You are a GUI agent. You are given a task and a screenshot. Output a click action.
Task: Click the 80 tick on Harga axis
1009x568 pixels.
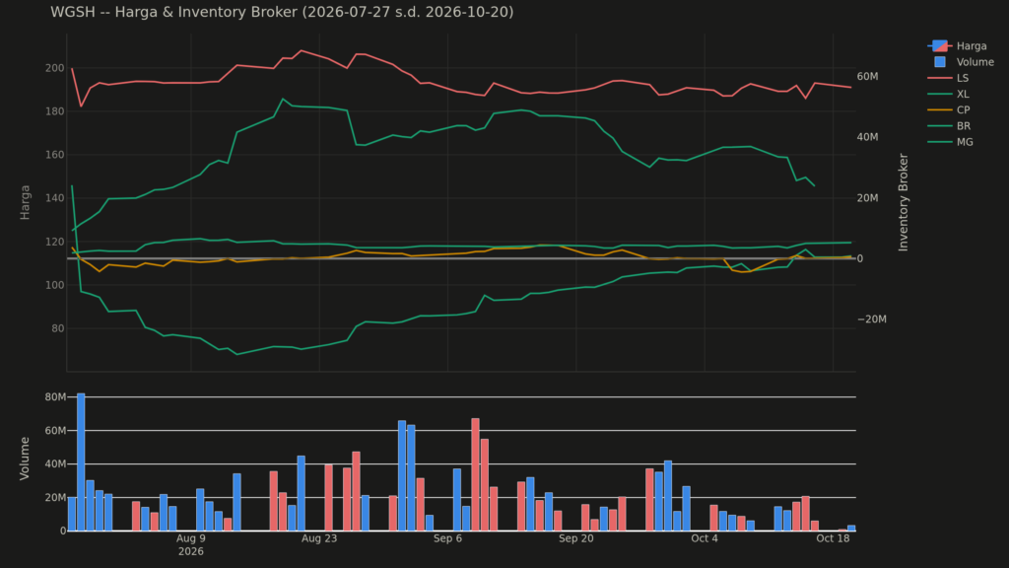(x=57, y=328)
